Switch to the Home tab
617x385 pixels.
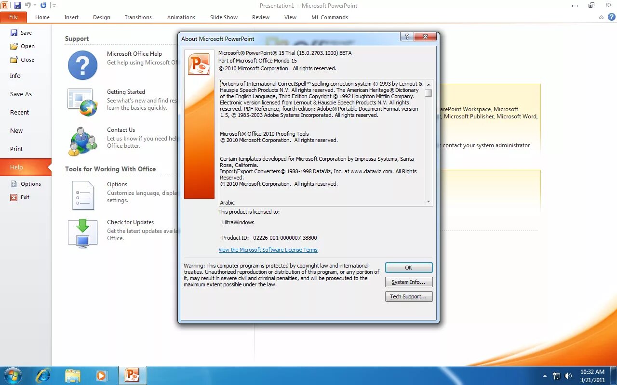42,17
